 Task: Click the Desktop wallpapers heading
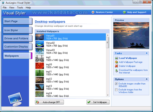click(50, 22)
